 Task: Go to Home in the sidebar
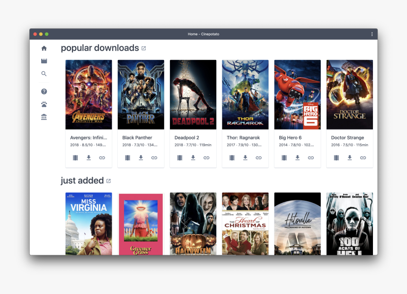click(44, 48)
